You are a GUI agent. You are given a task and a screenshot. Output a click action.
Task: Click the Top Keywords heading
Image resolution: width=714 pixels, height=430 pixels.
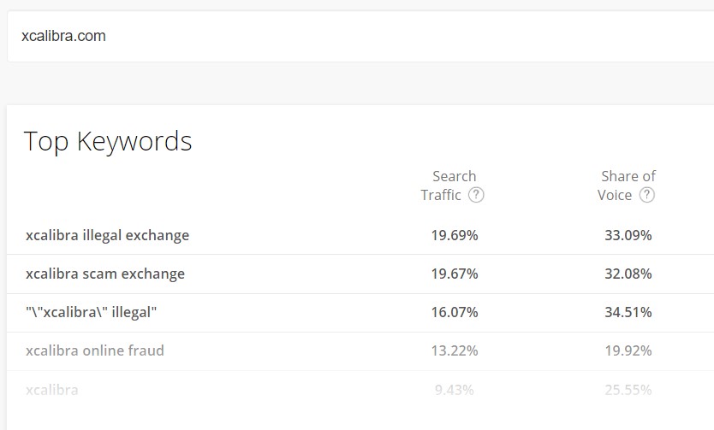coord(108,141)
